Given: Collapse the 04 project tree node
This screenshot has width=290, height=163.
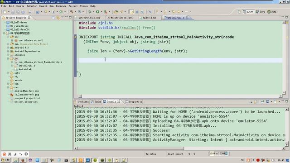Looking at the screenshot, I should (x=4, y=33).
